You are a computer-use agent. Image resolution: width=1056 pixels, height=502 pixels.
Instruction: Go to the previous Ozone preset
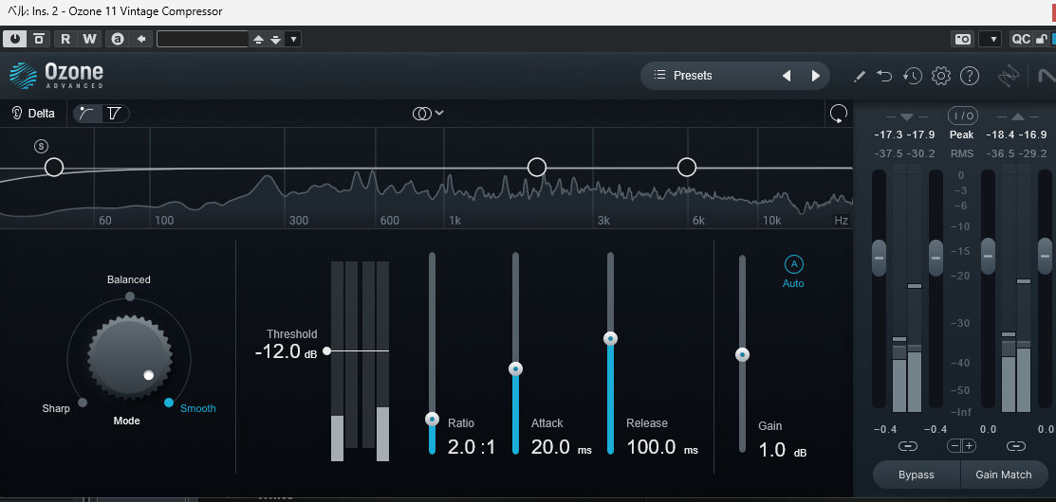coord(786,76)
